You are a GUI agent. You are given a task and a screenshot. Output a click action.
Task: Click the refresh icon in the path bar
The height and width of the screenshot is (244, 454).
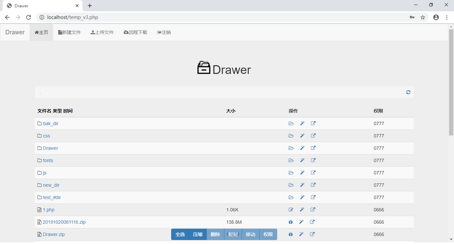point(408,92)
